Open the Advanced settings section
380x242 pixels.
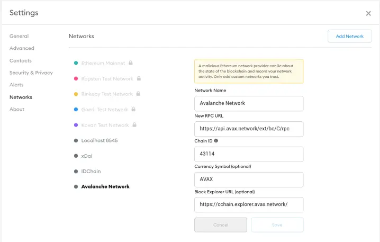point(22,48)
